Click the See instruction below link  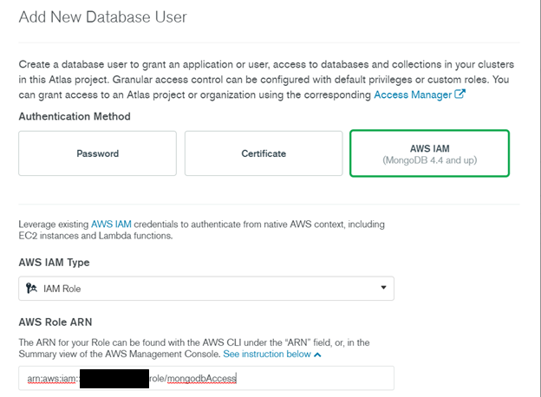click(266, 355)
